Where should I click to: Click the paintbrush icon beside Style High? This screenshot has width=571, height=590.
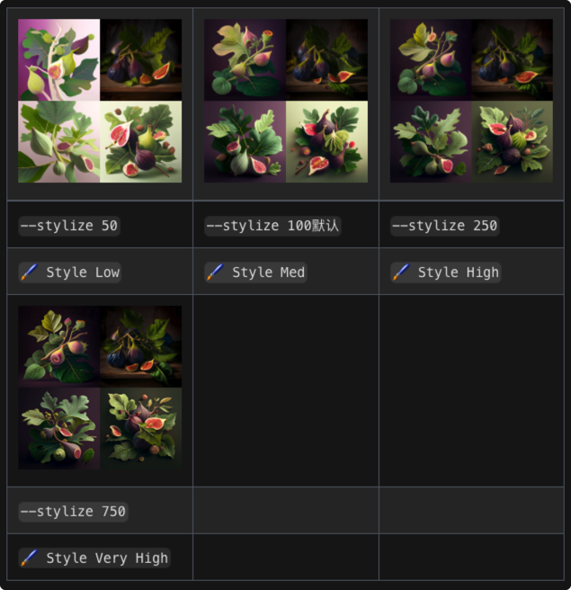401,272
